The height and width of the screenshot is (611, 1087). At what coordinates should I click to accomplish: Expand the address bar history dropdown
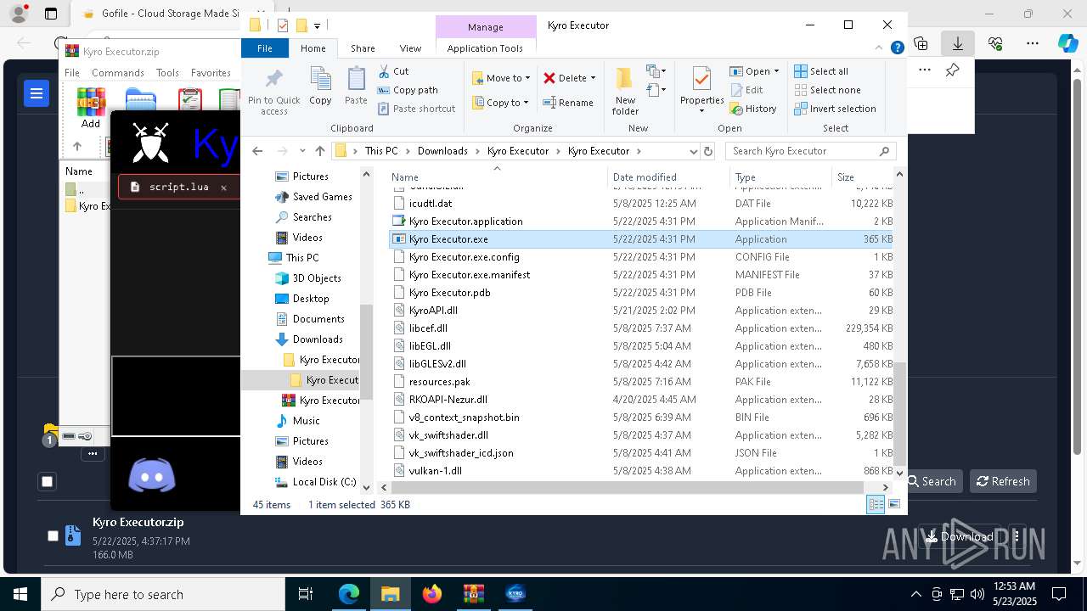[693, 151]
